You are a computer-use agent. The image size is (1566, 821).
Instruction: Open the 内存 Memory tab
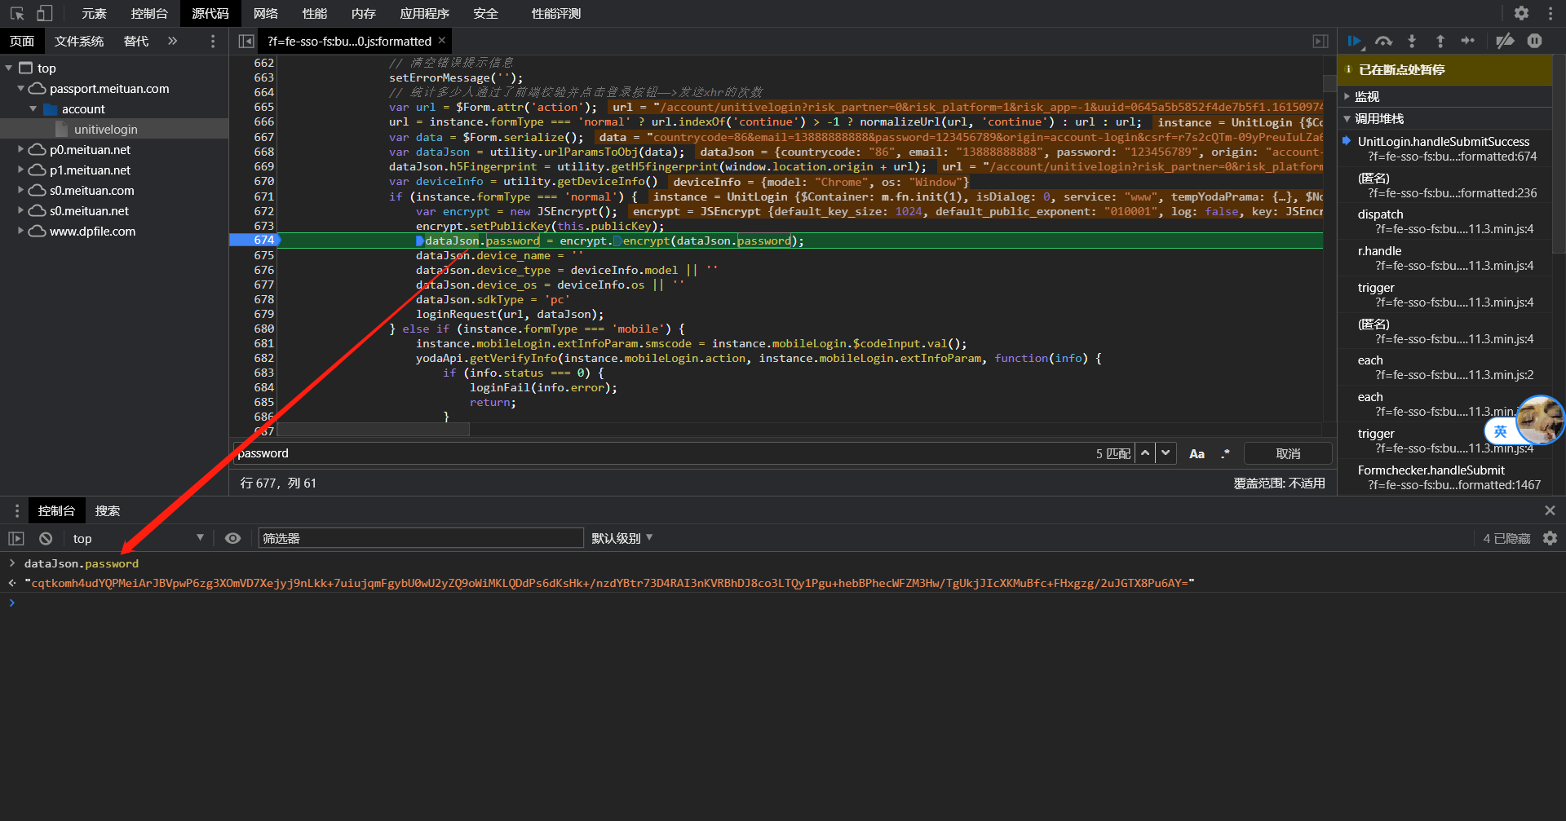coord(363,13)
